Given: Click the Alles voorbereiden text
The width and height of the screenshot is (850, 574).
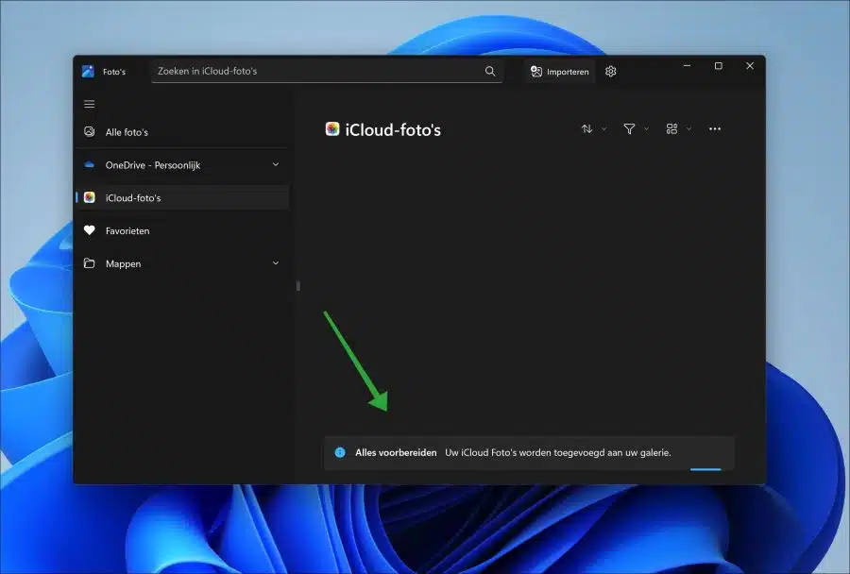Looking at the screenshot, I should point(396,452).
